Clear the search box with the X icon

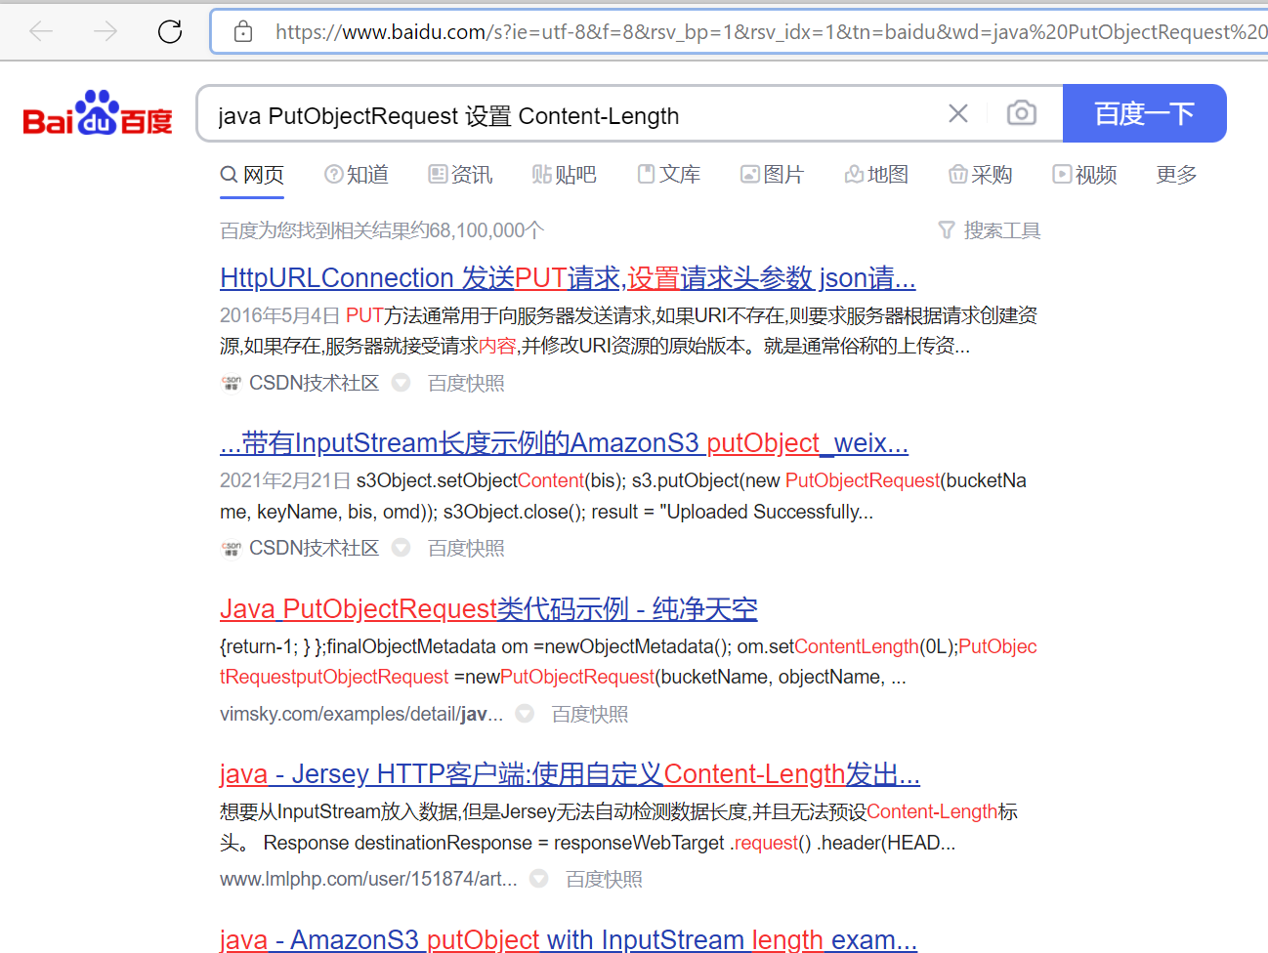[x=957, y=113]
